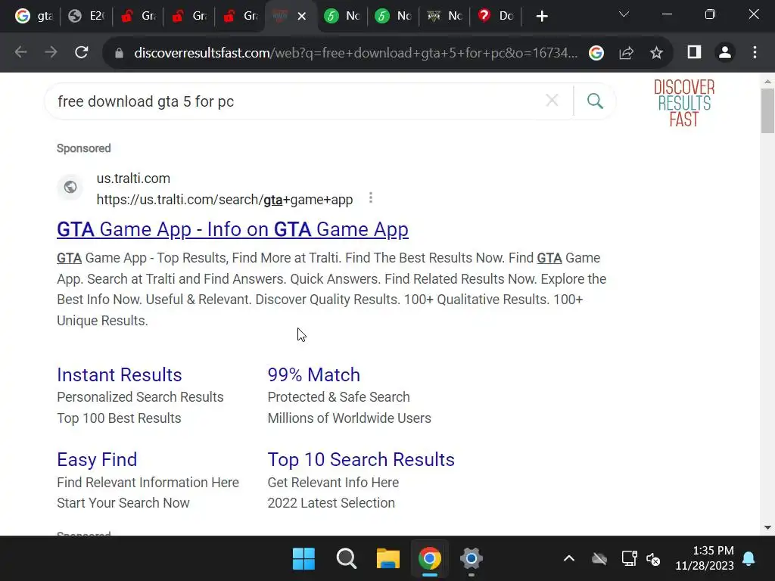Click the muted volume tray icon
Screen dimensions: 775x581
[x=653, y=559]
